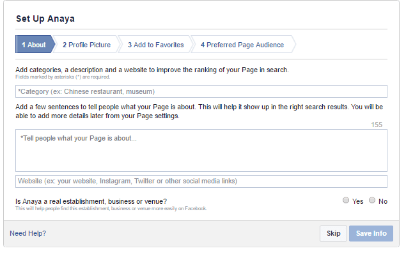Open the 3 Add to Favorites step
406x253 pixels.
[155, 45]
